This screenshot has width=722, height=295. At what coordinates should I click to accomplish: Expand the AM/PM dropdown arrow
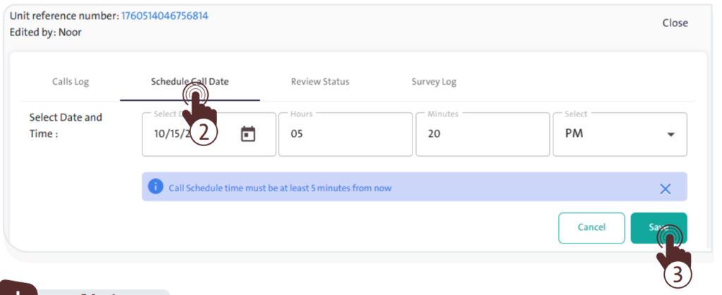pyautogui.click(x=671, y=135)
